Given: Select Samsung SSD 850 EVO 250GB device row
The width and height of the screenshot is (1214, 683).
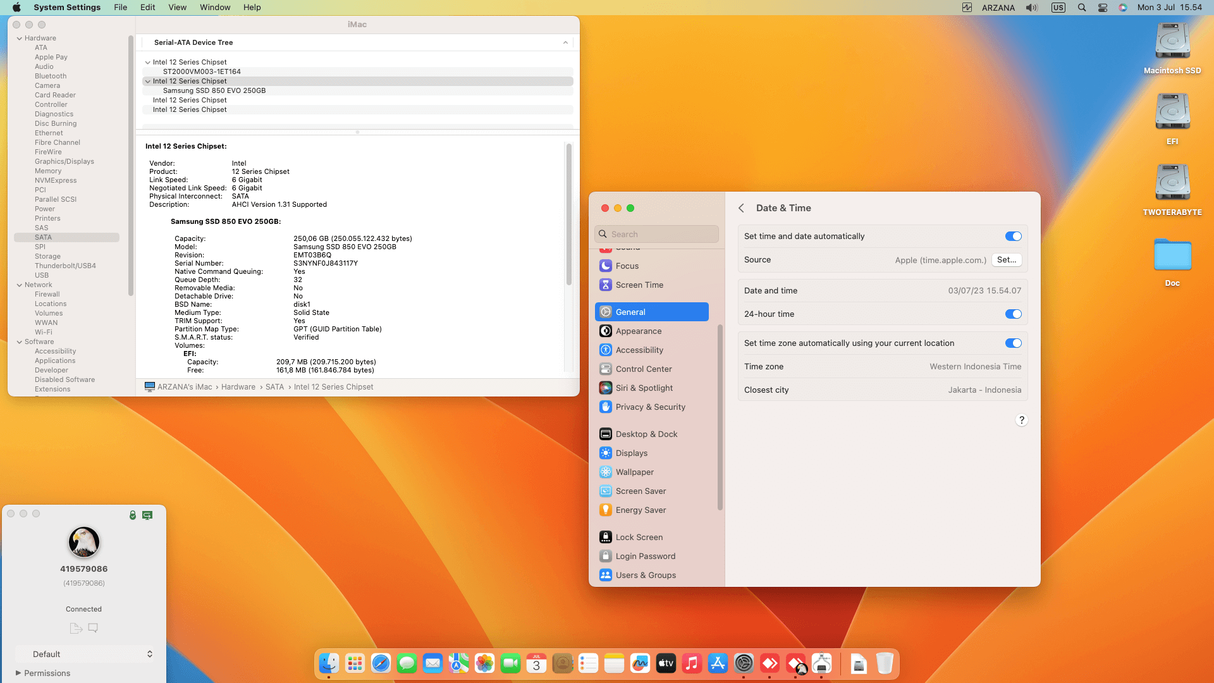Looking at the screenshot, I should click(x=358, y=91).
